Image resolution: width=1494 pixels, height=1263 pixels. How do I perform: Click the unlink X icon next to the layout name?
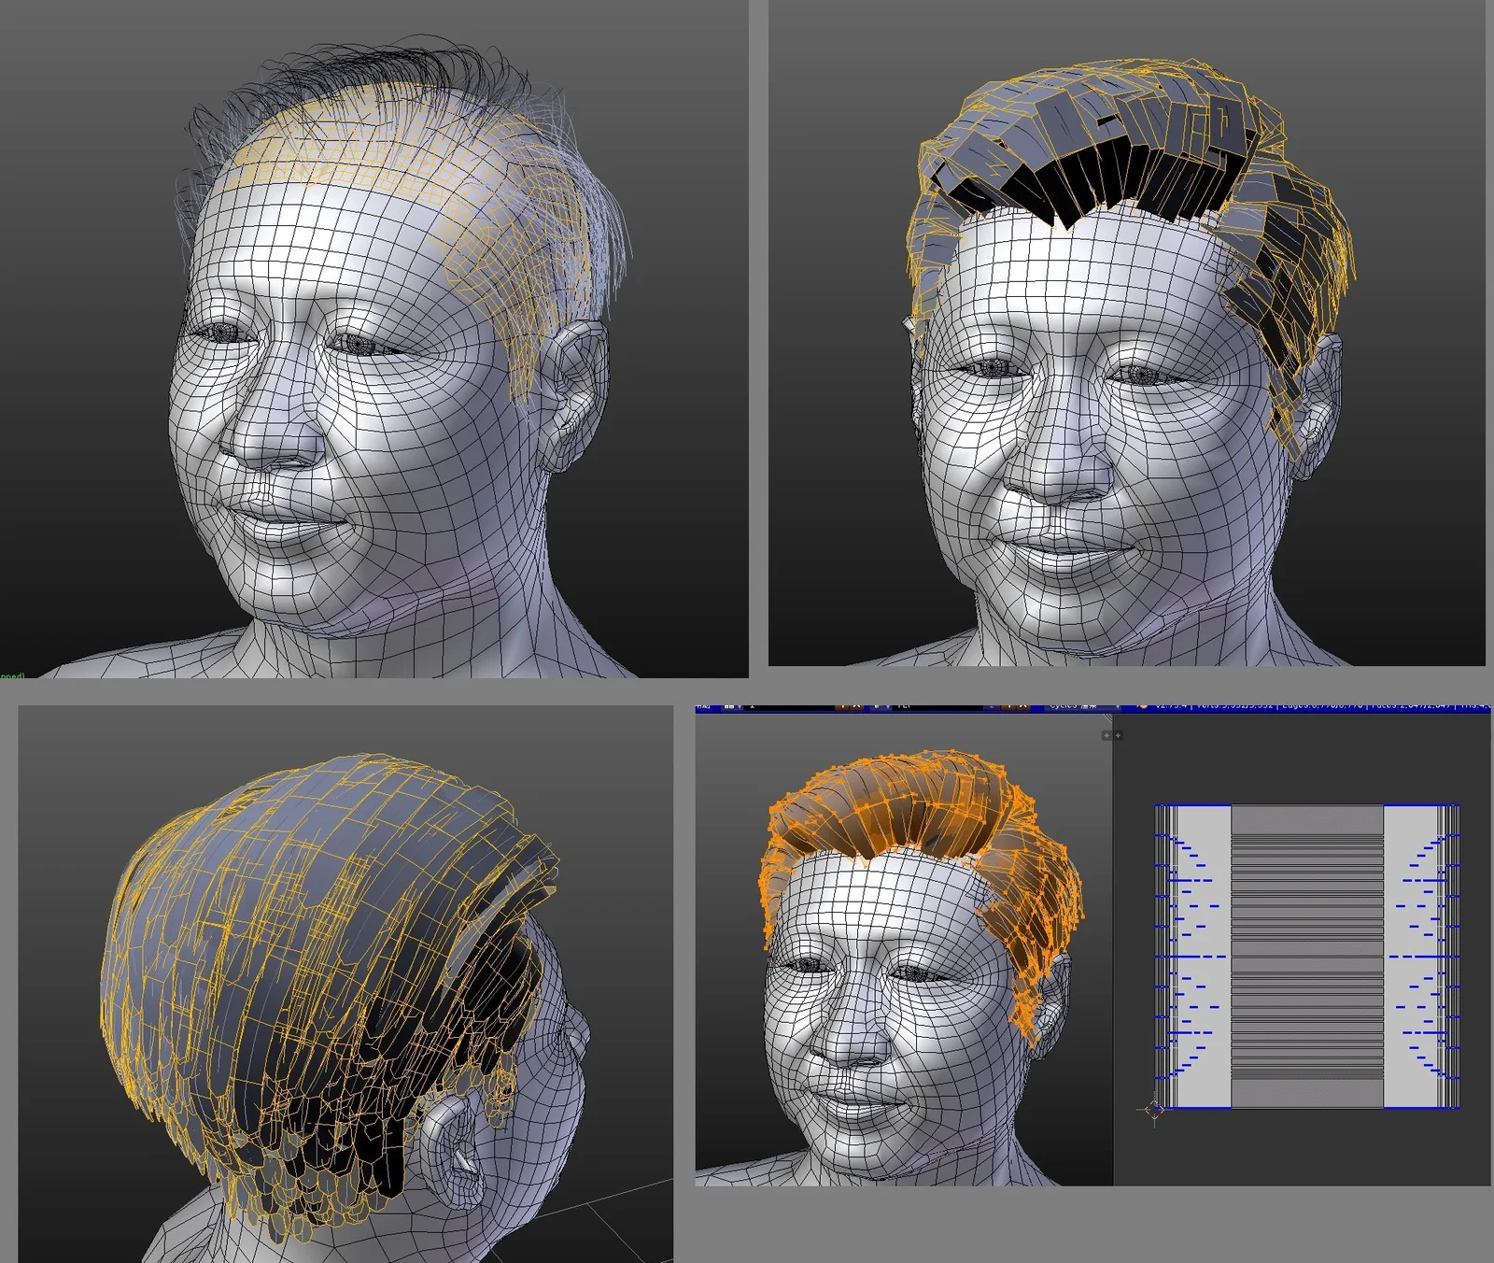(856, 706)
